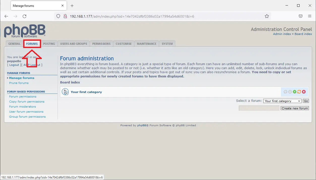This screenshot has width=316, height=180.
Task: Go back with the browser back arrow
Action: click(6, 16)
